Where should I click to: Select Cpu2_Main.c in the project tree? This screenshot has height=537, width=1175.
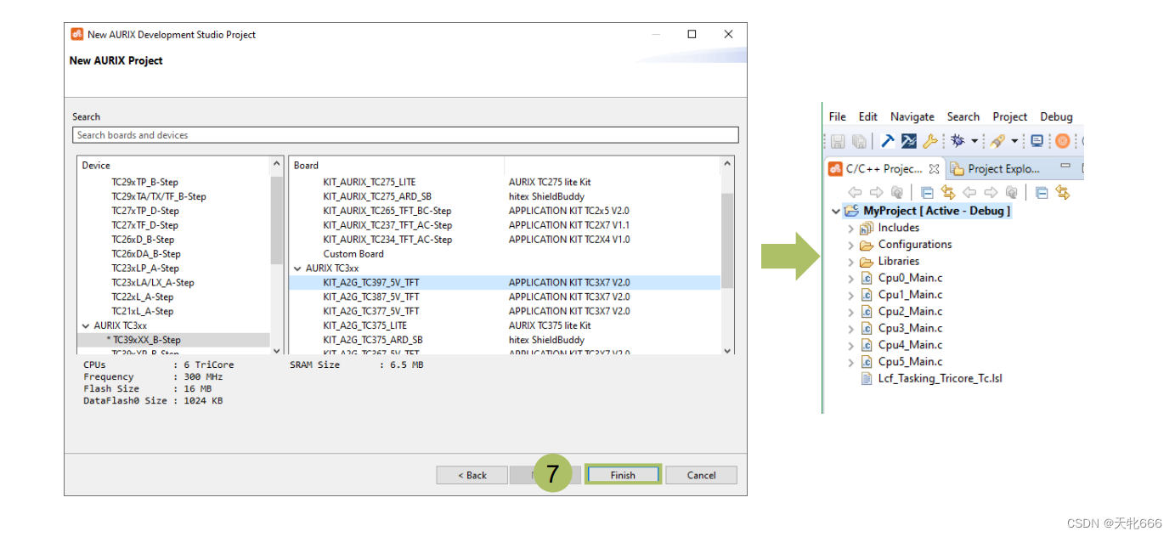click(x=910, y=312)
